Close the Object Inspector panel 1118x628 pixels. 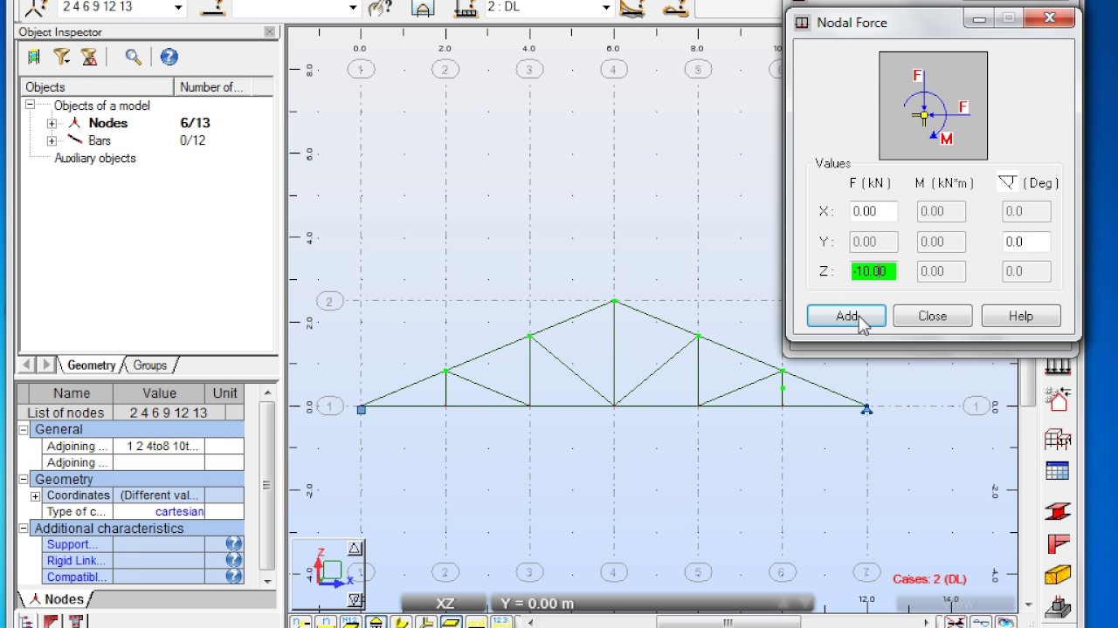269,31
